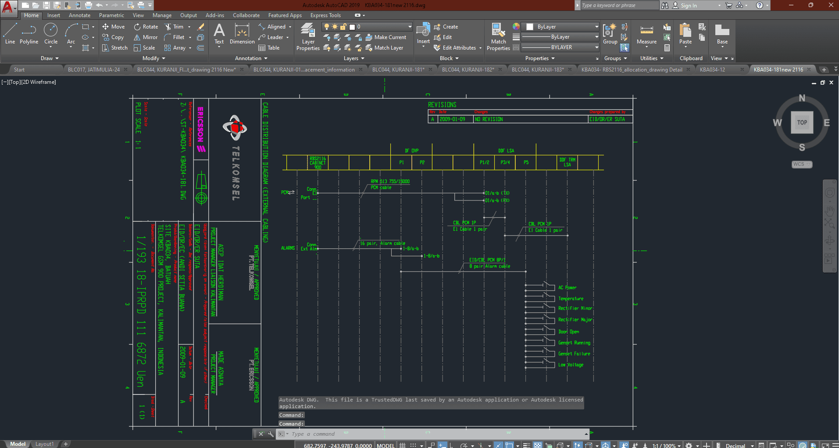Expand the Draw panel
839x448 pixels.
50,58
